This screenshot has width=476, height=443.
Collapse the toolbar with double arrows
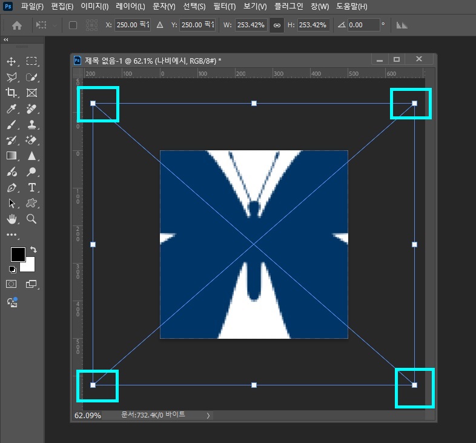tap(6, 39)
